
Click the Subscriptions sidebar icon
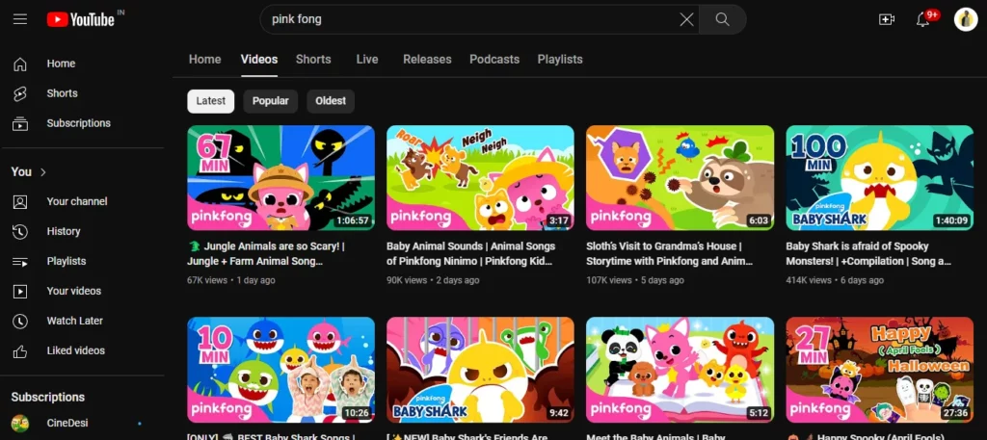20,124
